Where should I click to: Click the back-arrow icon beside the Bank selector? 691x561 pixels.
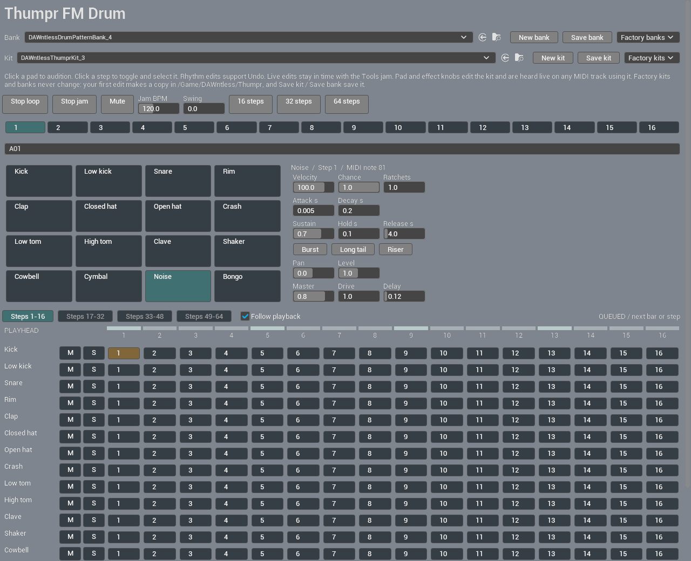click(x=483, y=37)
